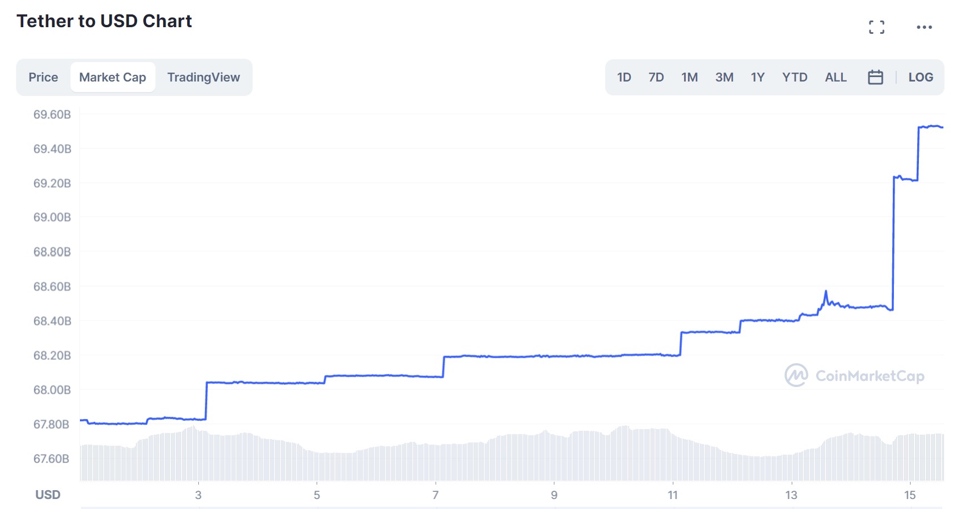Screen dimensions: 965x509
Task: Click the x-axis date label 15
Action: (910, 495)
